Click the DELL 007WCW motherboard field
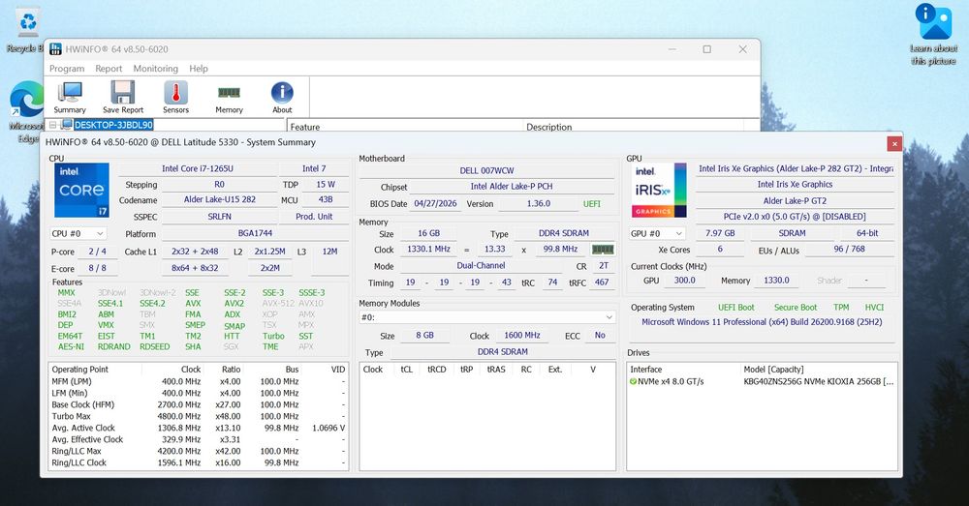969x506 pixels. (487, 170)
